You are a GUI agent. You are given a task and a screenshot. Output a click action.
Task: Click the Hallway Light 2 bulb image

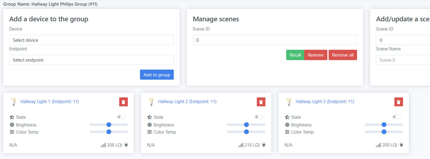point(151,102)
